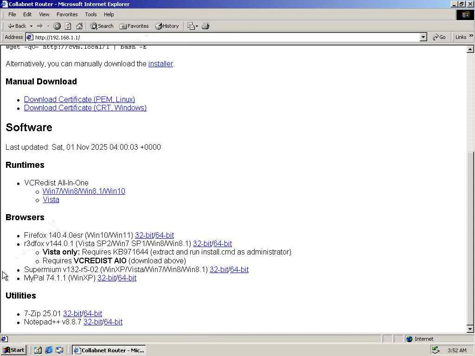Focus the address bar URL field
This screenshot has height=356, width=475.
pyautogui.click(x=227, y=37)
